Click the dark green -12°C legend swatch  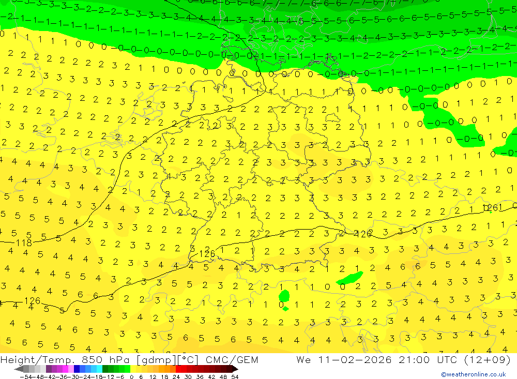(105, 369)
